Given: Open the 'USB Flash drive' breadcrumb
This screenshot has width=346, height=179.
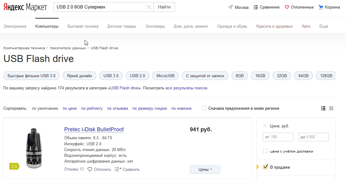Looking at the screenshot, I should [104, 48].
